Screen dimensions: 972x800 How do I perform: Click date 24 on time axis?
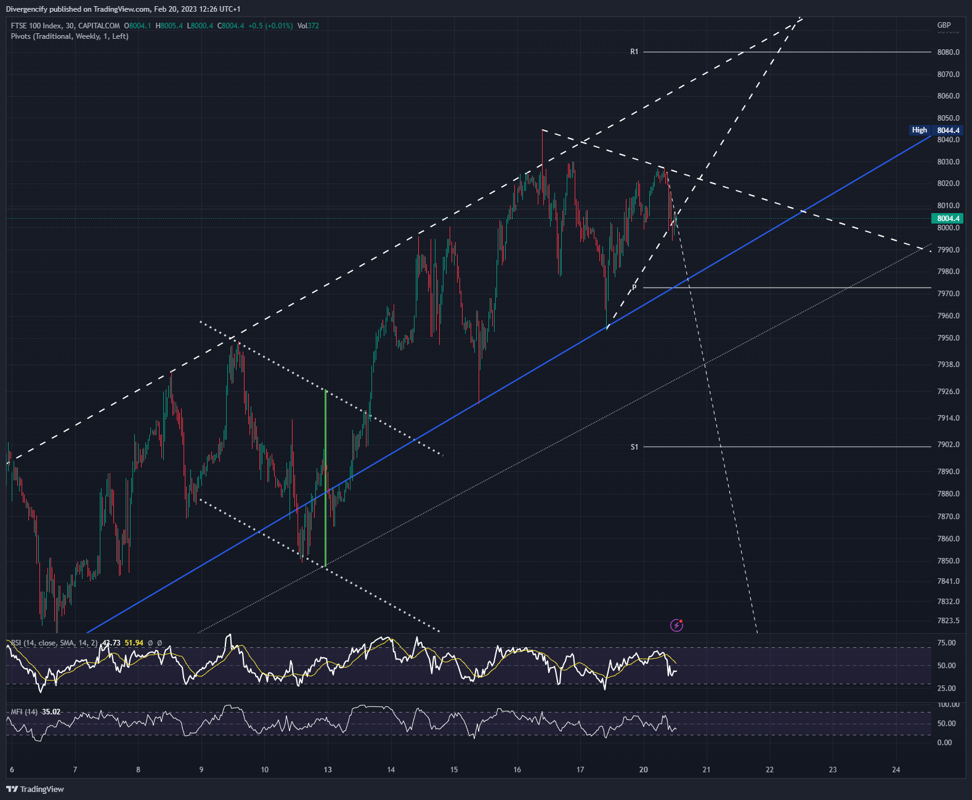[x=896, y=770]
